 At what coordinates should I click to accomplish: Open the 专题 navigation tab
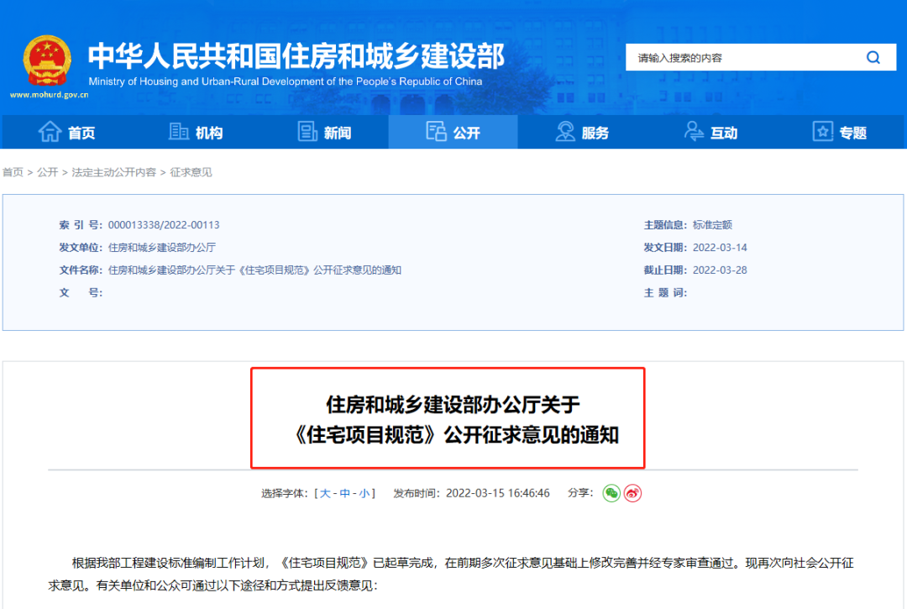click(839, 133)
